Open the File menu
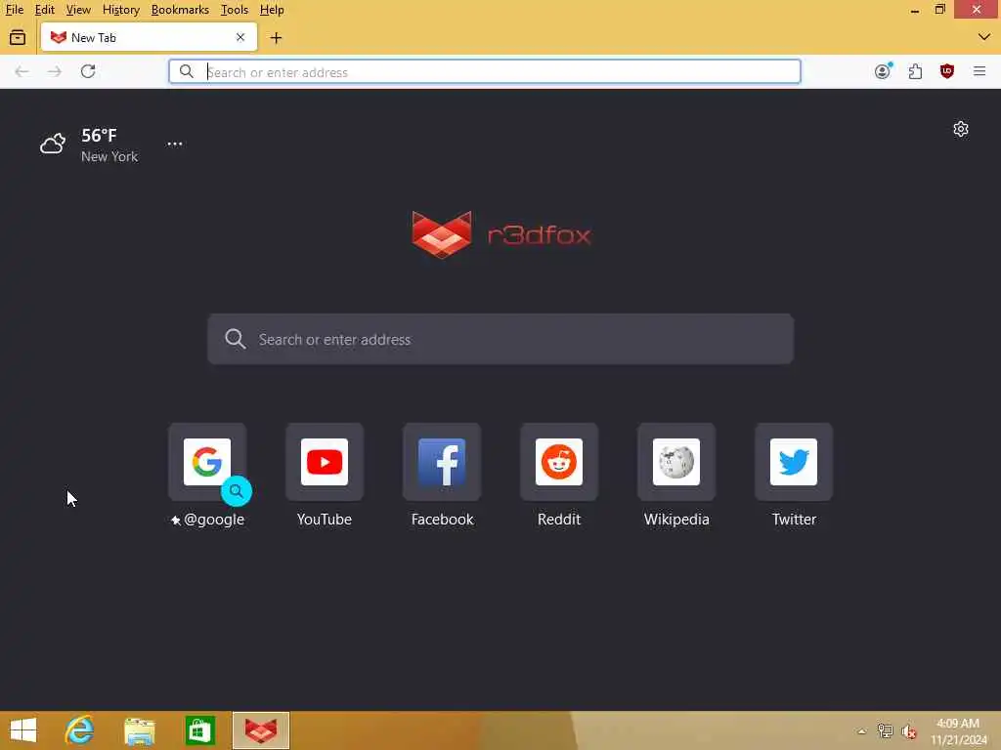The image size is (1001, 750). pyautogui.click(x=14, y=10)
